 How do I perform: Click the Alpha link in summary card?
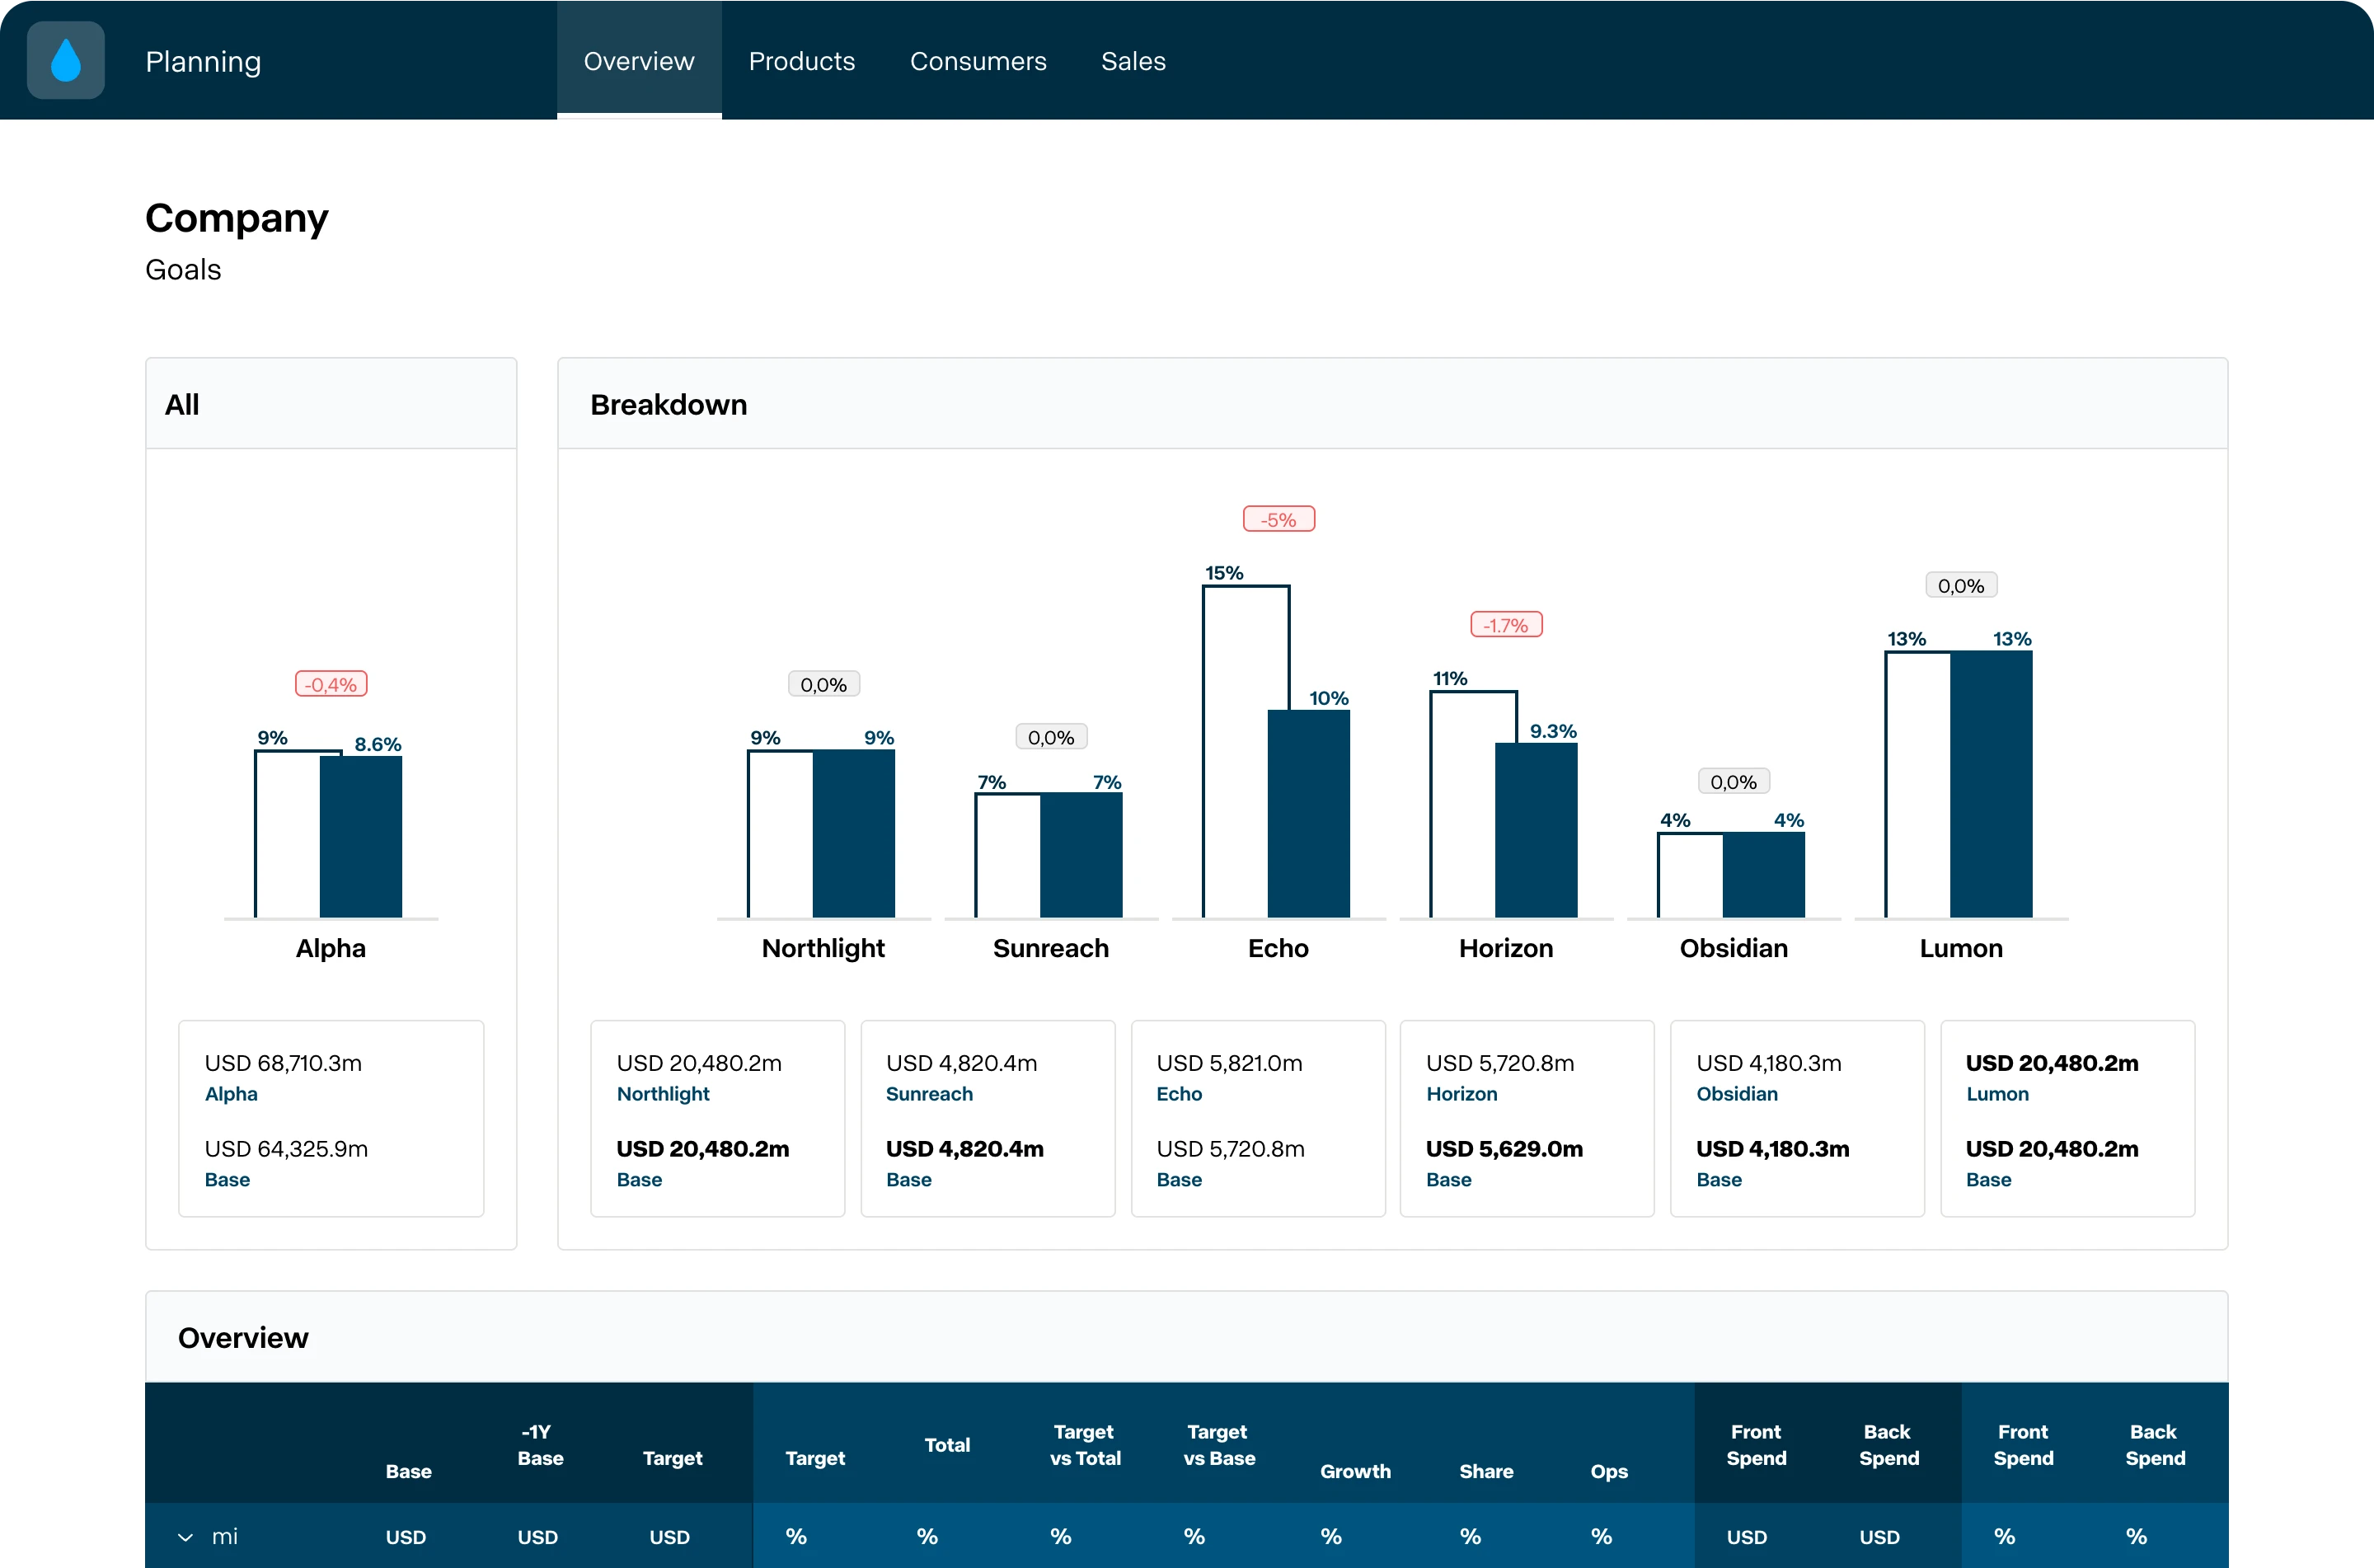coord(231,1094)
